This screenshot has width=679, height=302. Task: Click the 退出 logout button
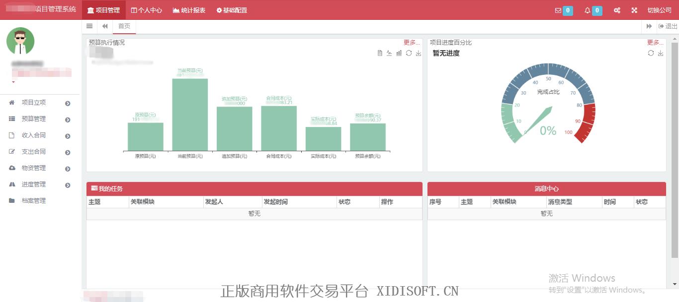coord(668,26)
